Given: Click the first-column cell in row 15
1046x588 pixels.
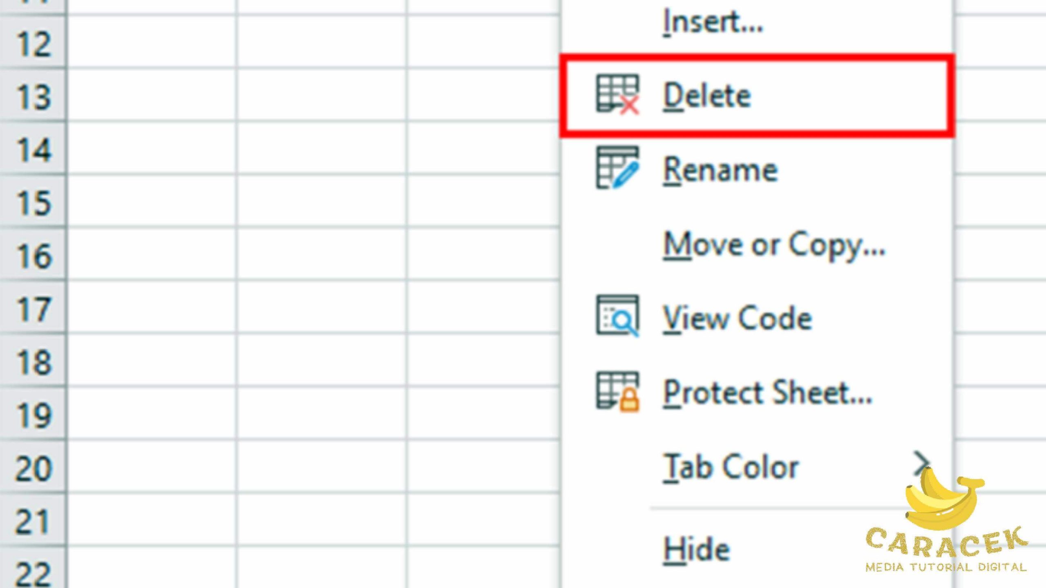Looking at the screenshot, I should click(x=151, y=202).
